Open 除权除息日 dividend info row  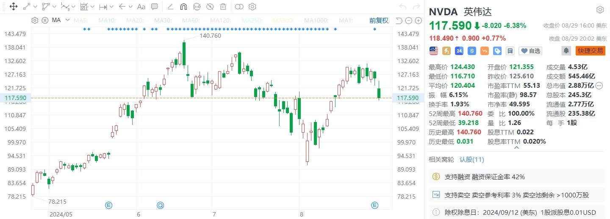(516, 212)
